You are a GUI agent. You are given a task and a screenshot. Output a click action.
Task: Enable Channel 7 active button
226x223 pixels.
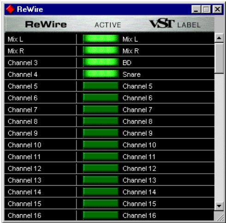101,110
